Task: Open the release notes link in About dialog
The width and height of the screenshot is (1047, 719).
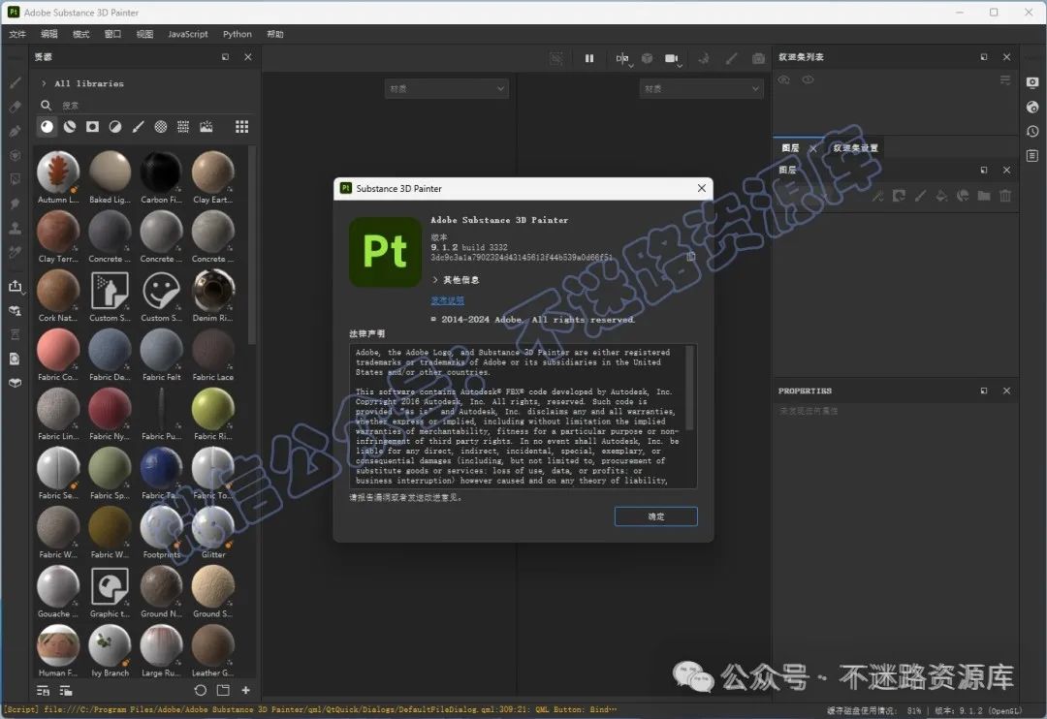Action: [x=447, y=300]
